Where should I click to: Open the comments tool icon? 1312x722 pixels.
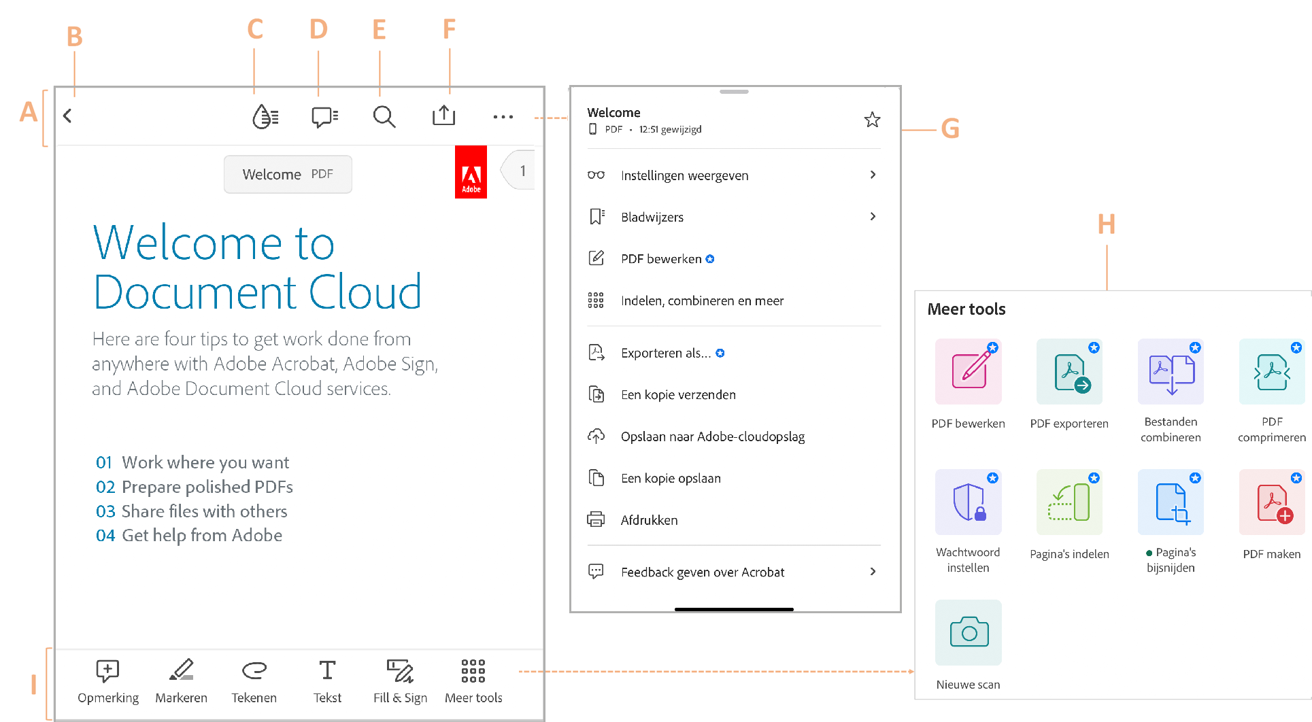[324, 116]
